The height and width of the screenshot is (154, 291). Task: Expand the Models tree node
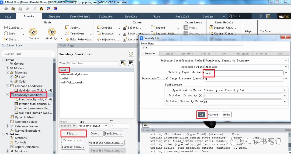point(8,68)
